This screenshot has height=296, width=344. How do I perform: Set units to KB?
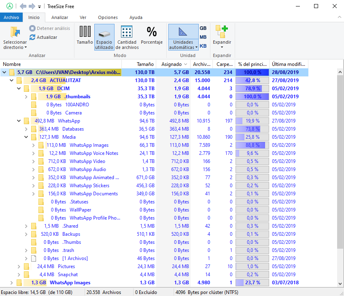[203, 46]
